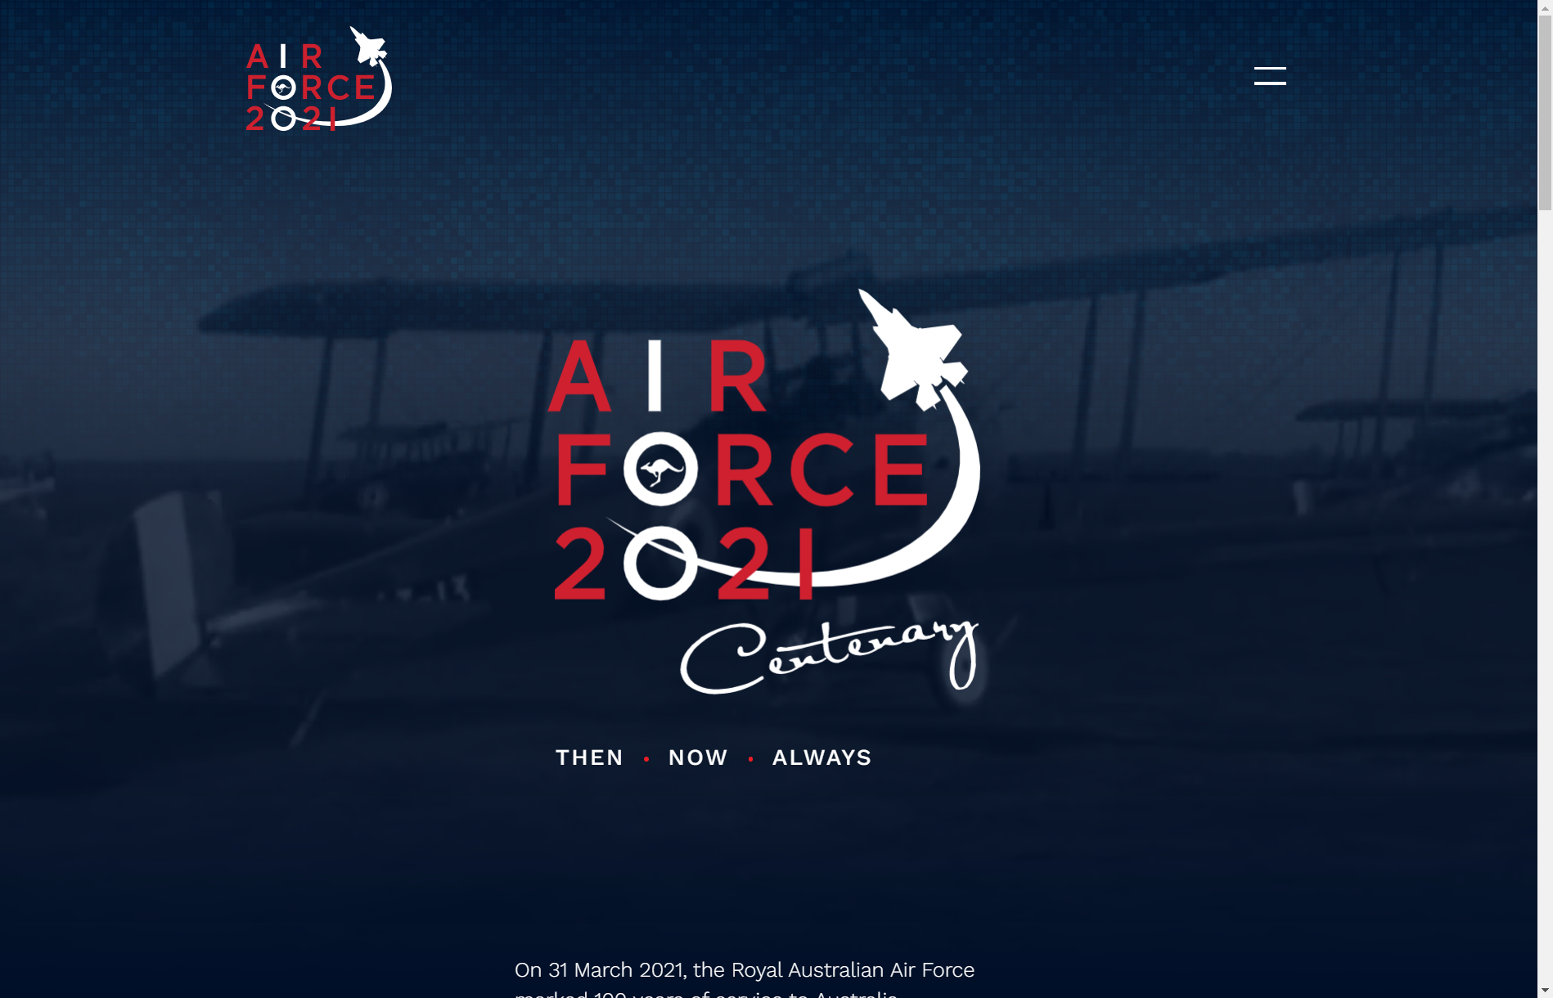Click the white ring zero in large 2021

click(x=660, y=563)
